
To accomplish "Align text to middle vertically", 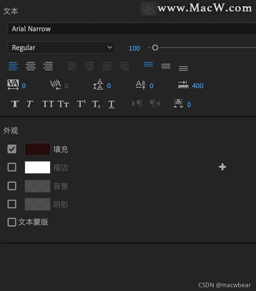I will (x=166, y=66).
